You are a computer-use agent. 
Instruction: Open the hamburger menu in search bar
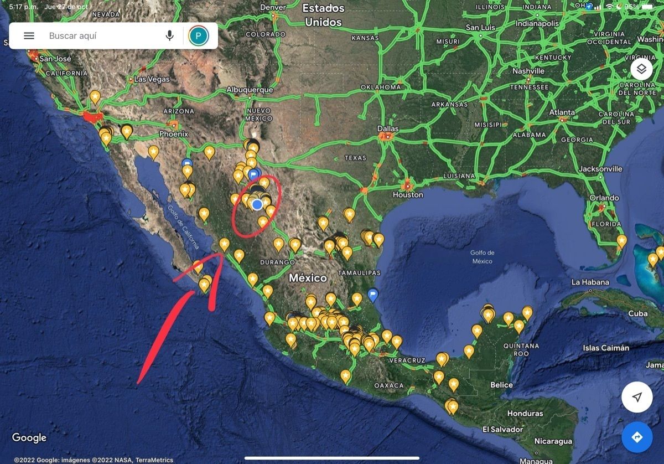(x=29, y=36)
